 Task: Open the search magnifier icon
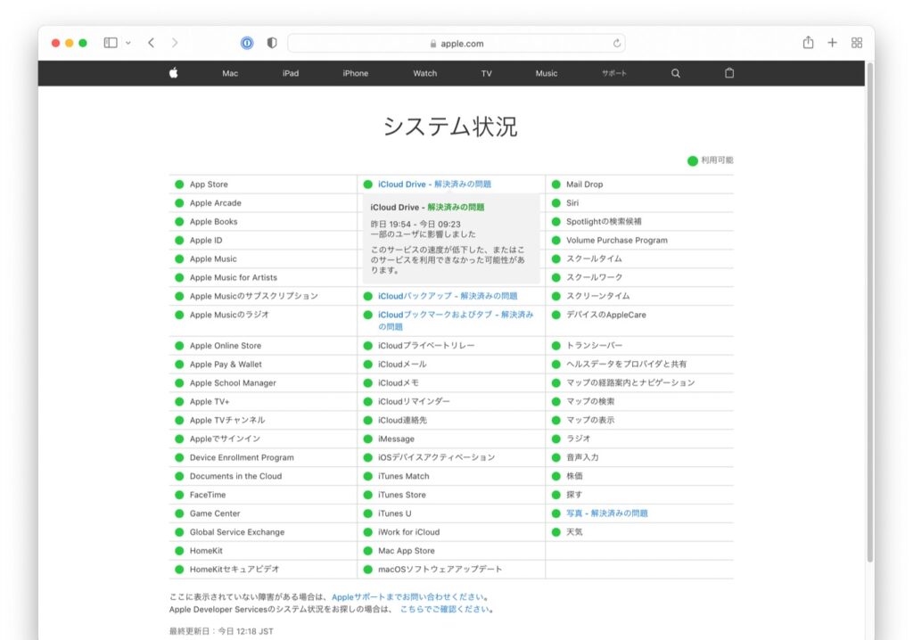tap(676, 73)
